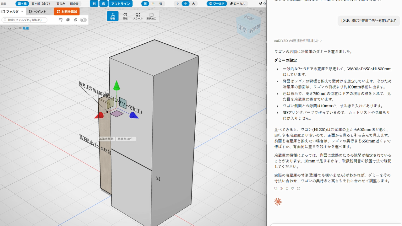Set outline strength to 中
The width and height of the screenshot is (402, 226).
coord(153,3)
